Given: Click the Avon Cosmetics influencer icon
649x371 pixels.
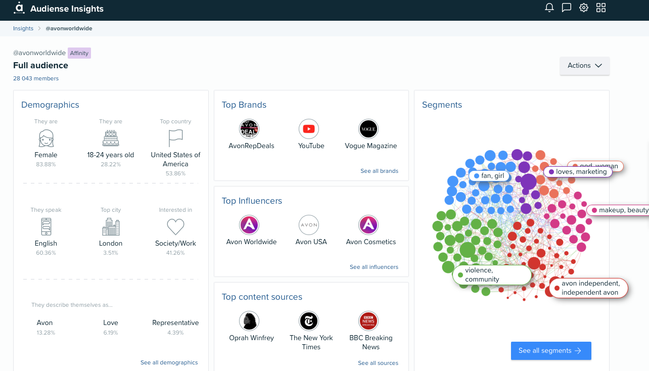Looking at the screenshot, I should click(x=368, y=225).
